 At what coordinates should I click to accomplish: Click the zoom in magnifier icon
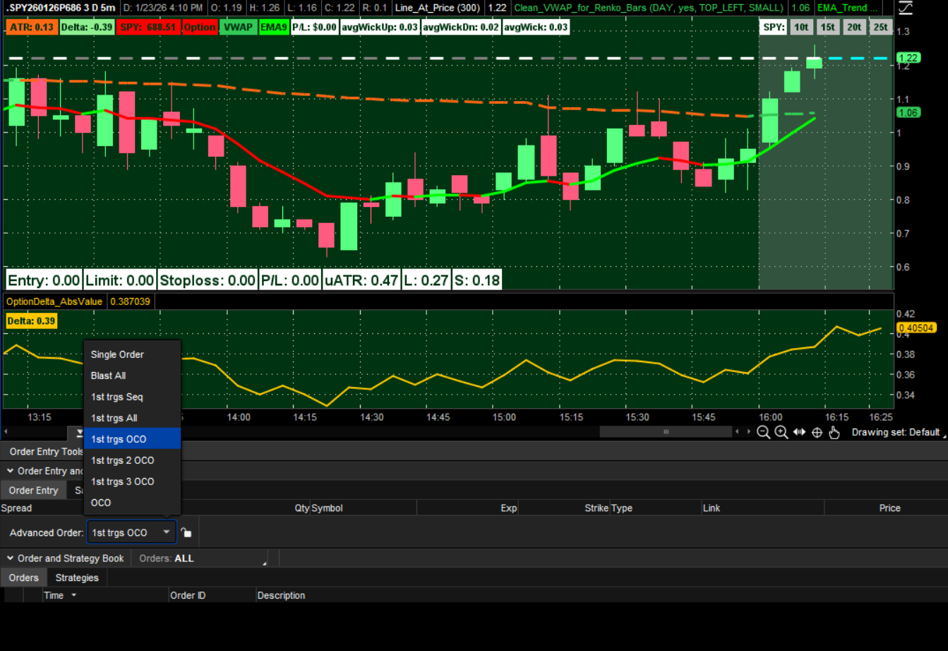781,433
